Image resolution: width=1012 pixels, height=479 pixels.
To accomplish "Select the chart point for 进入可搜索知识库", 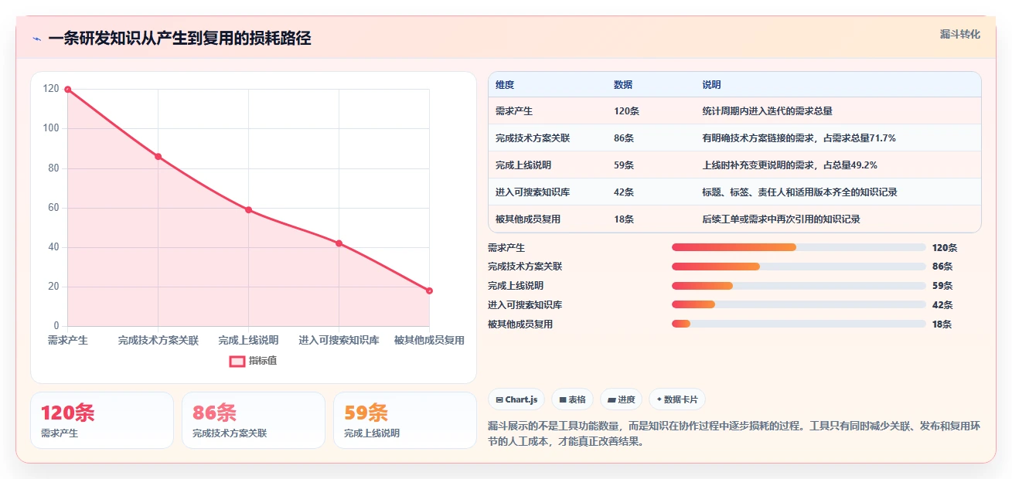I will point(339,243).
